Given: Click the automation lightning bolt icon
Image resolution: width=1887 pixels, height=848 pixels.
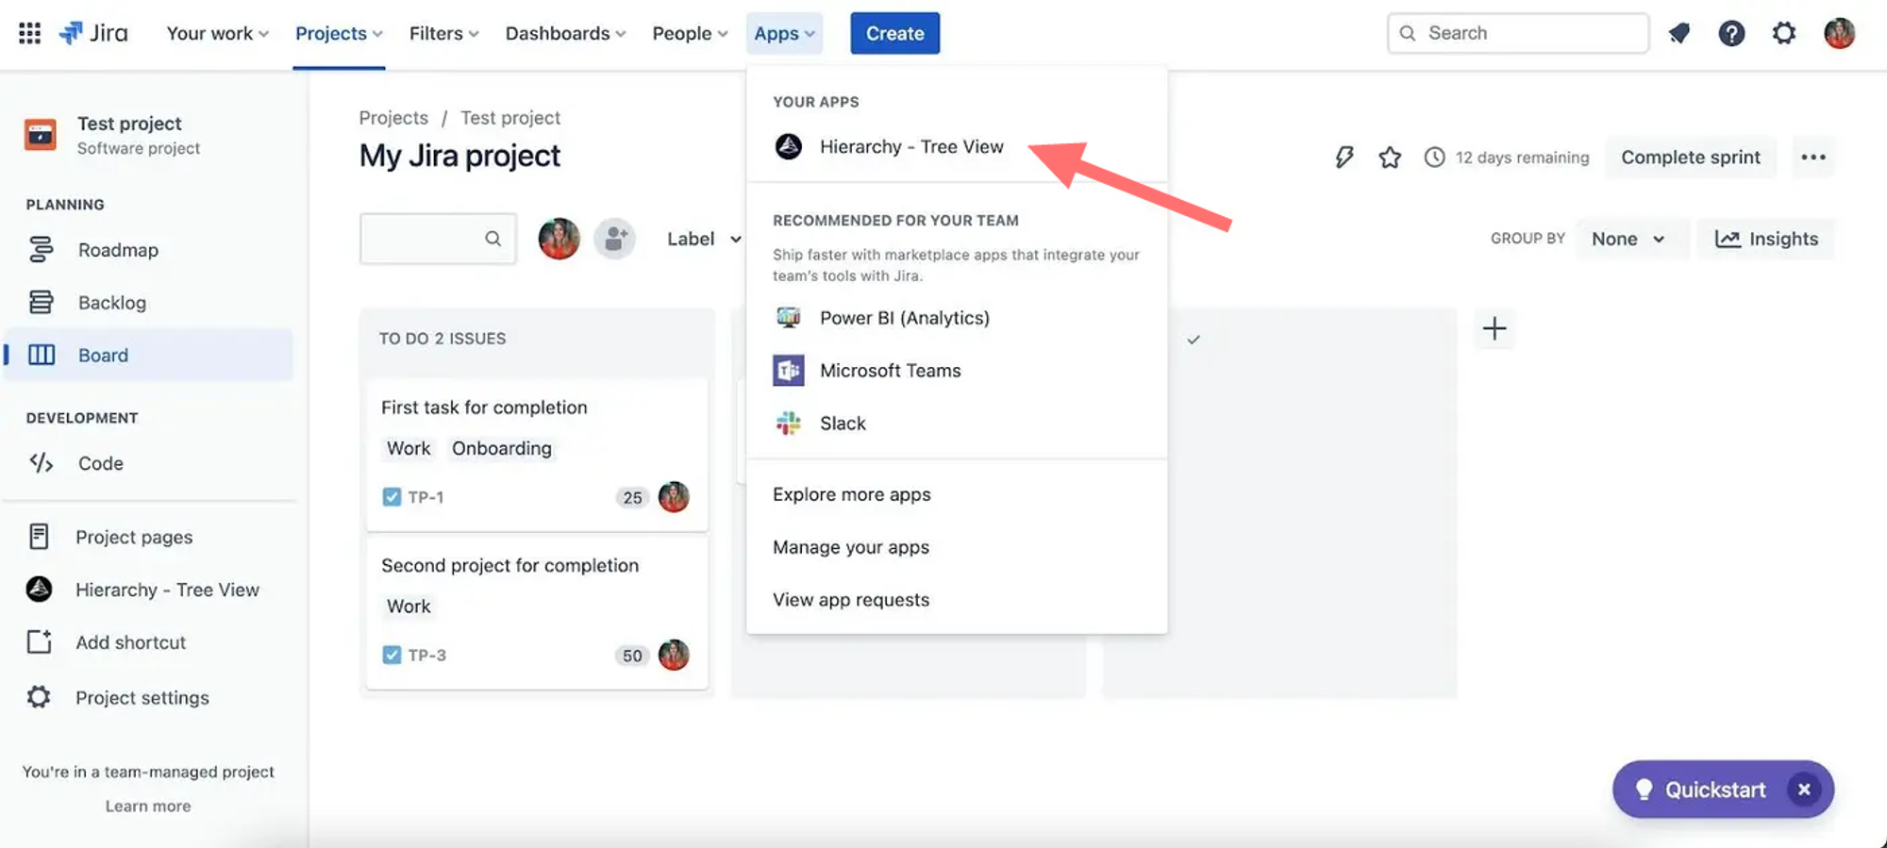Looking at the screenshot, I should click(x=1344, y=158).
